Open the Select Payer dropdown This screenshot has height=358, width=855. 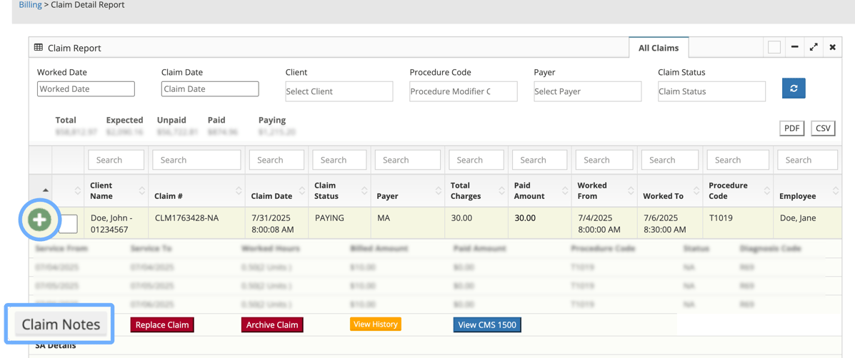pyautogui.click(x=588, y=91)
